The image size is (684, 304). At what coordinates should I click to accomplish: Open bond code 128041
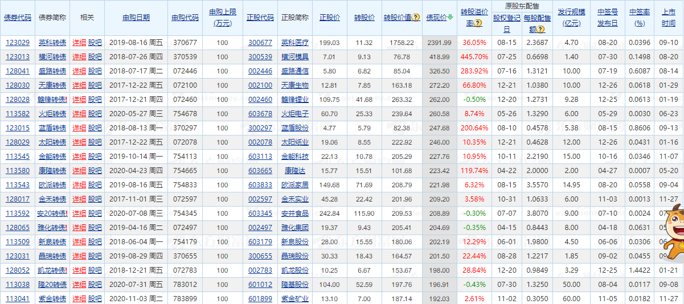coord(18,71)
